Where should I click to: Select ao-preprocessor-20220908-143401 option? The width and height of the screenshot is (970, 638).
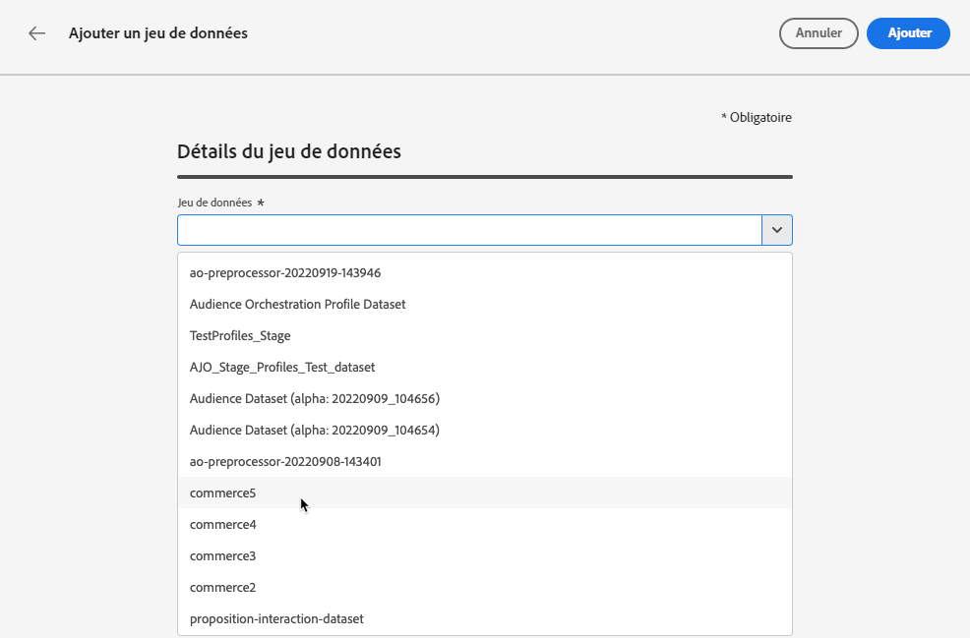[285, 461]
